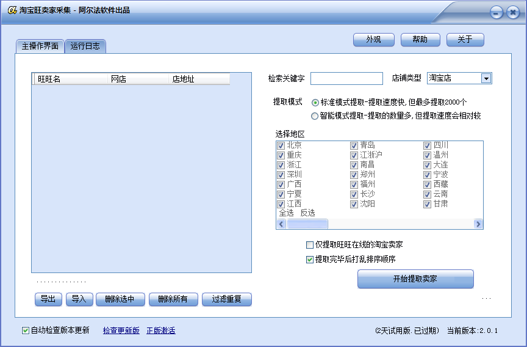Viewport: 527px width, 347px height.
Task: Toggle the 江西 region checkbox
Action: click(281, 204)
